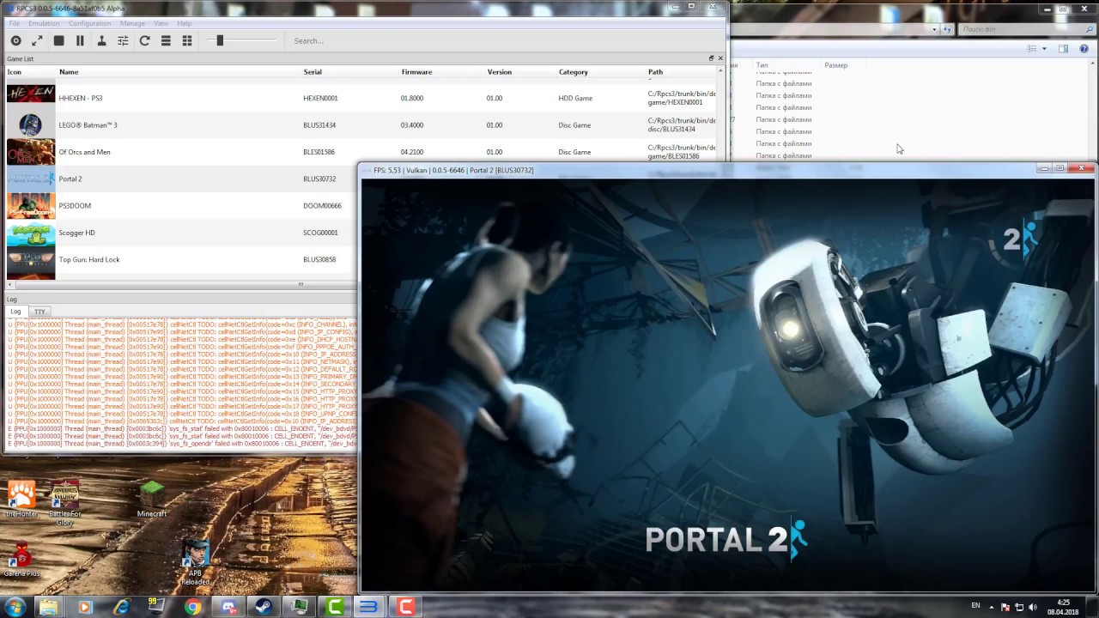Click the EN language indicator in tray
This screenshot has width=1099, height=618.
point(975,606)
